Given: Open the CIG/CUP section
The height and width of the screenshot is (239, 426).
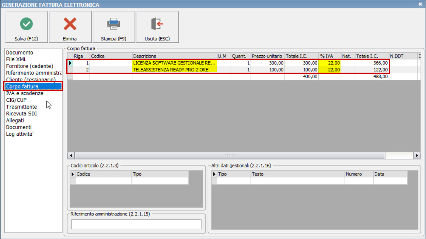Looking at the screenshot, I should [16, 100].
